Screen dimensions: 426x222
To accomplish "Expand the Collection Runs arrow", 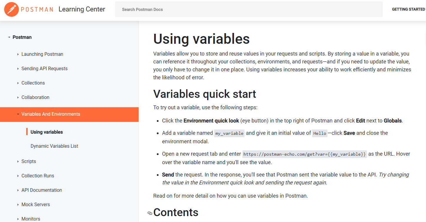I will pos(18,176).
